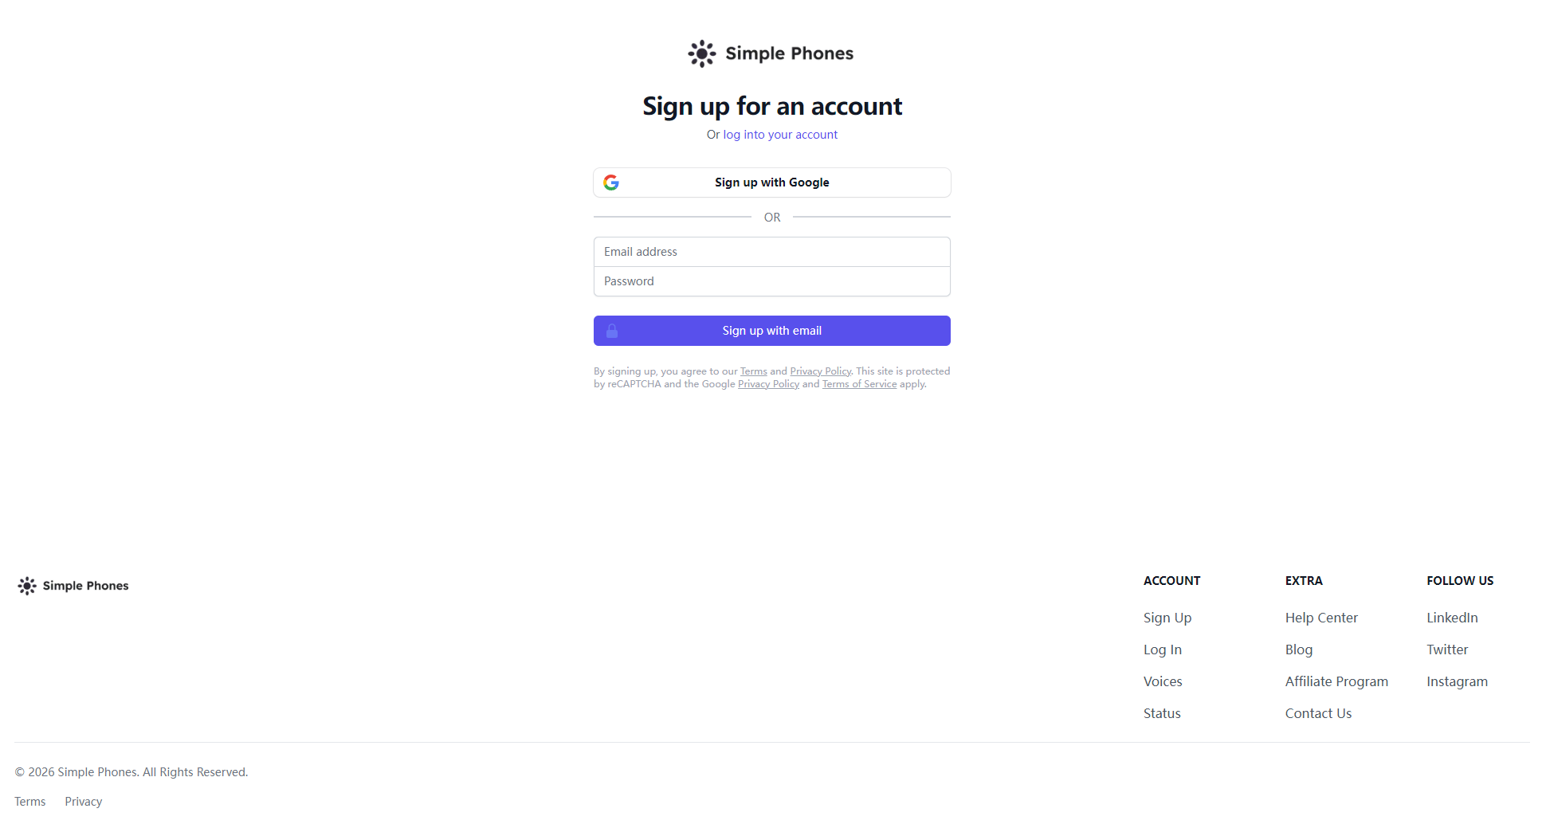Focus the Email address field
This screenshot has width=1546, height=832.
tap(771, 252)
